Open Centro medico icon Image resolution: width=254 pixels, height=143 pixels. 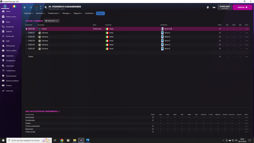[3, 50]
